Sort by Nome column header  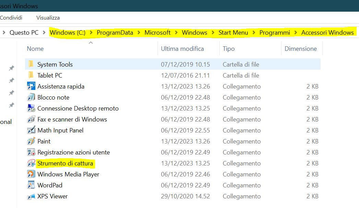[35, 48]
